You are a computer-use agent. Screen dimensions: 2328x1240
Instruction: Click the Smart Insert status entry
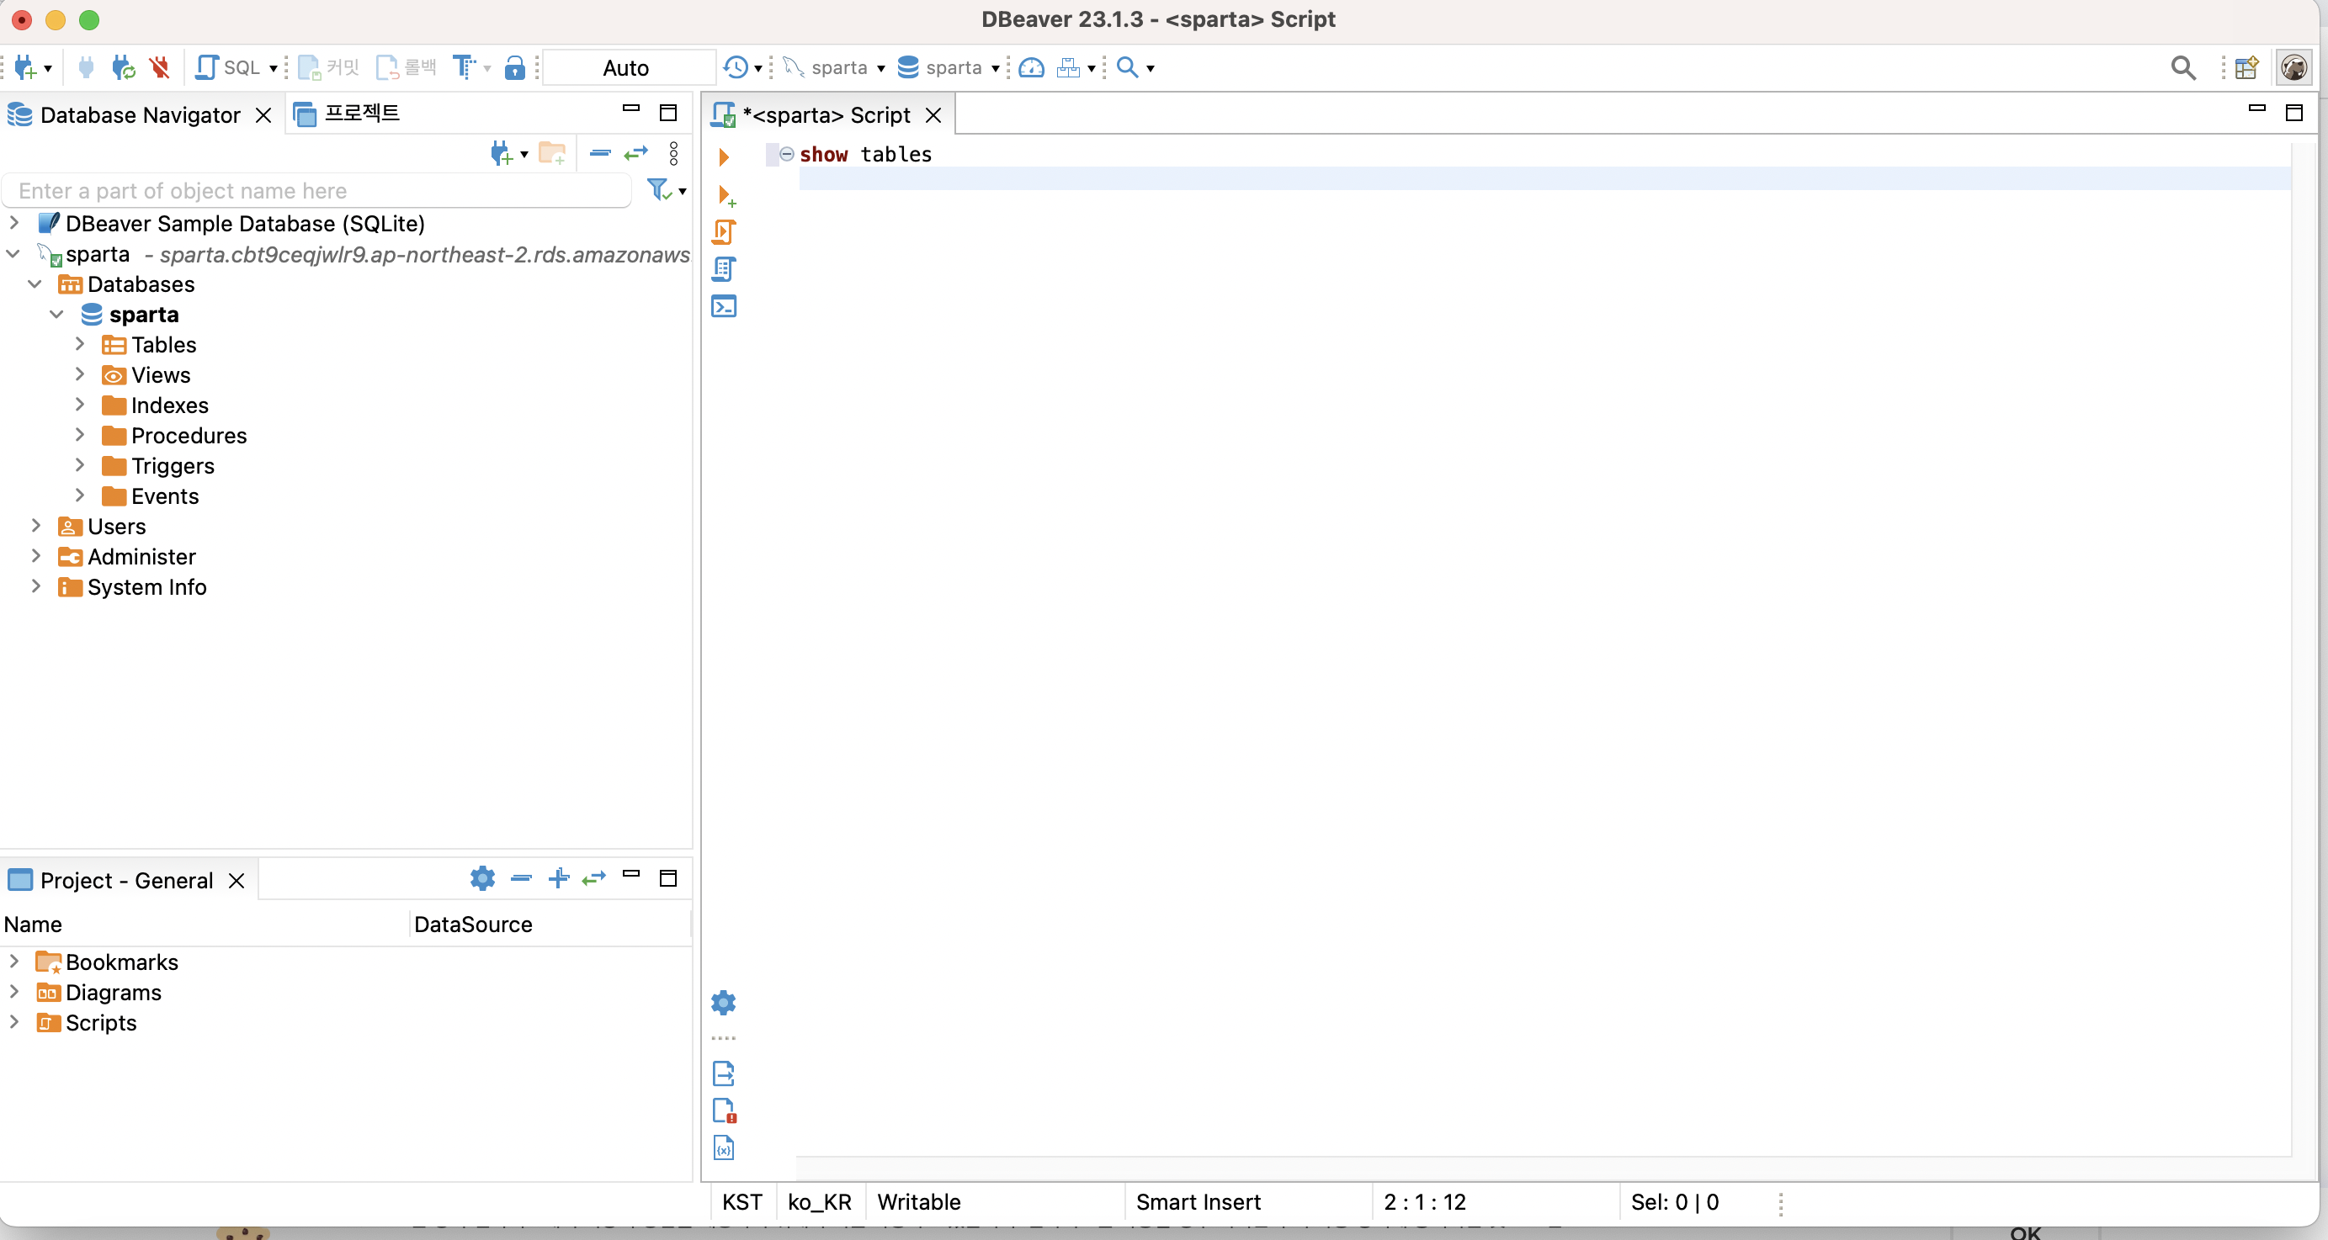pos(1198,1202)
